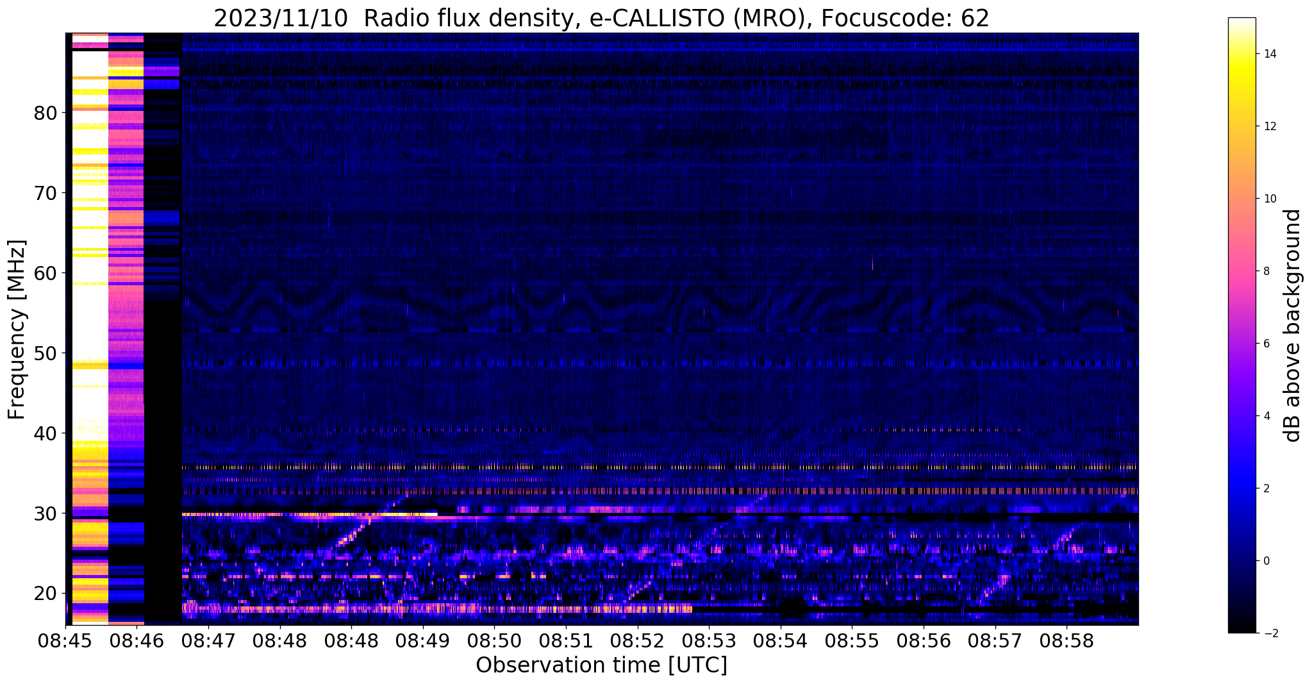Click the dB color scale bar
The height and width of the screenshot is (684, 1312).
click(x=1241, y=325)
